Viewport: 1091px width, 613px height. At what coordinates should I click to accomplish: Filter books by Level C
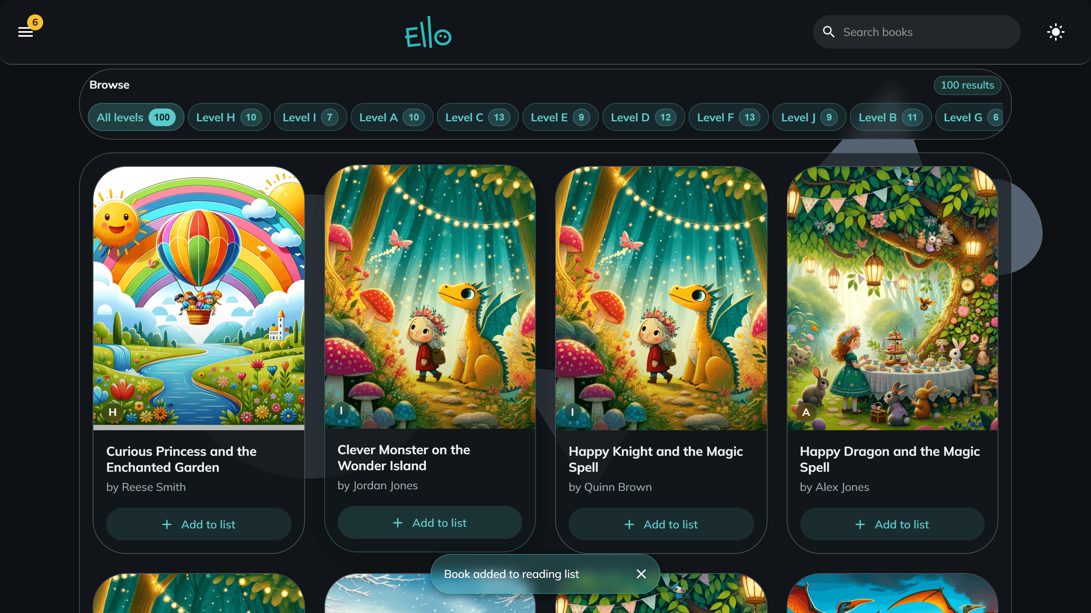(x=477, y=117)
